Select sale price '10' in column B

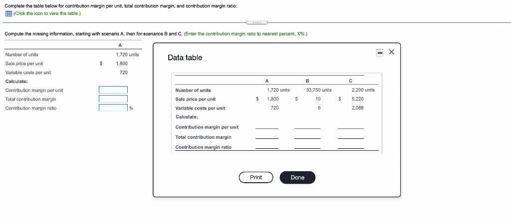[318, 99]
